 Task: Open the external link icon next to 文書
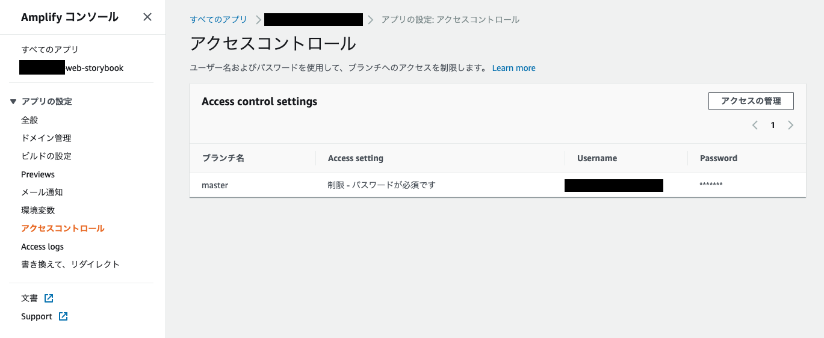(49, 298)
